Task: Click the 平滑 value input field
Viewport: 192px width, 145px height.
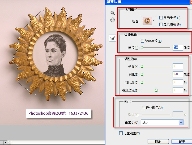Action: pyautogui.click(x=178, y=66)
